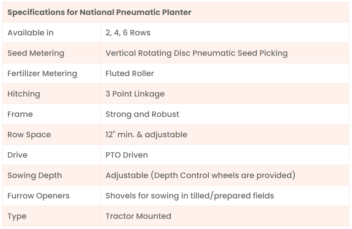Click the 'Strong and Robust' value

(x=142, y=114)
